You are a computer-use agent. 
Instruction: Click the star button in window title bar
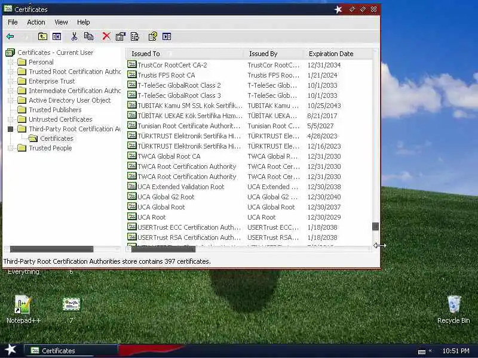click(338, 10)
